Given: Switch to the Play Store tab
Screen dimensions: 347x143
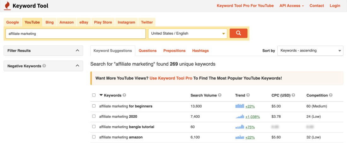Looking at the screenshot, I should coord(103,22).
